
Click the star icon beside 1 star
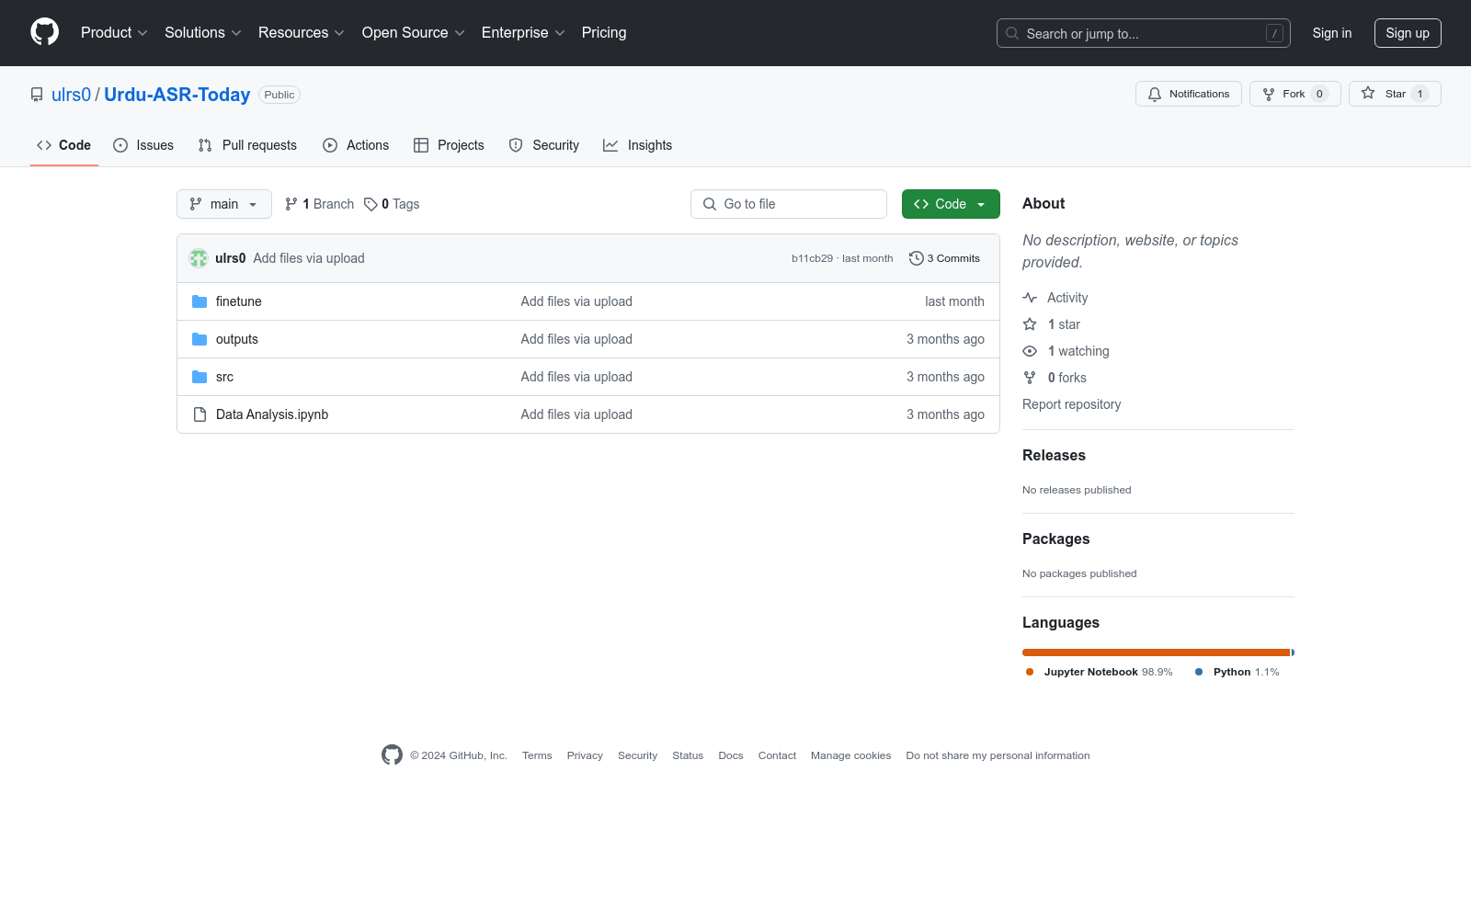pos(1030,324)
